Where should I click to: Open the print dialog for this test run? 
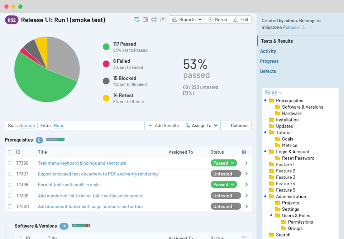(154, 19)
